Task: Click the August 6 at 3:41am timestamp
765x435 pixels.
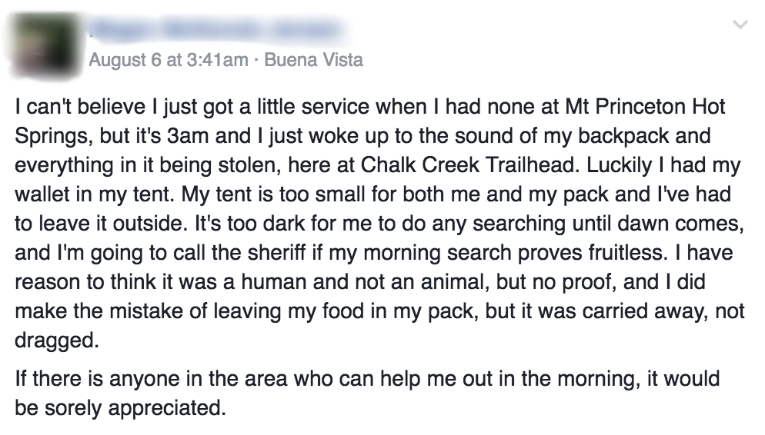Action: point(169,59)
